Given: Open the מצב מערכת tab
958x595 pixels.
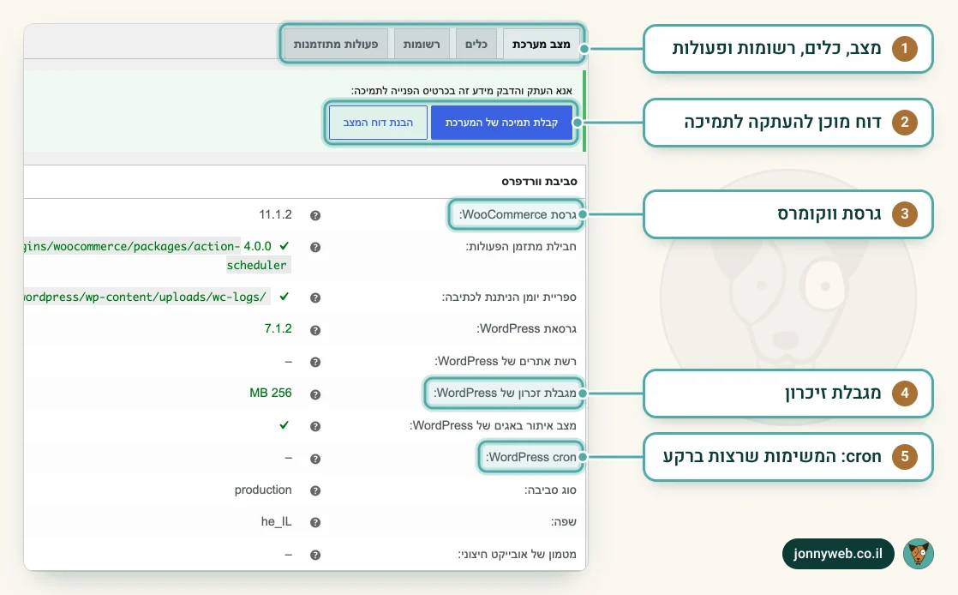Looking at the screenshot, I should tap(542, 44).
